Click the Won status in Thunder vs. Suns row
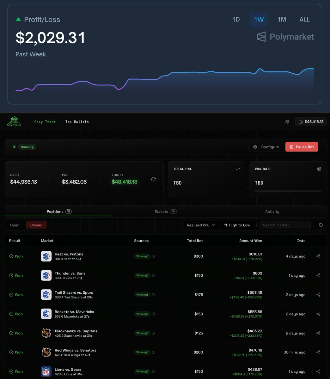Viewport: 330px width, 379px height. click(x=16, y=276)
